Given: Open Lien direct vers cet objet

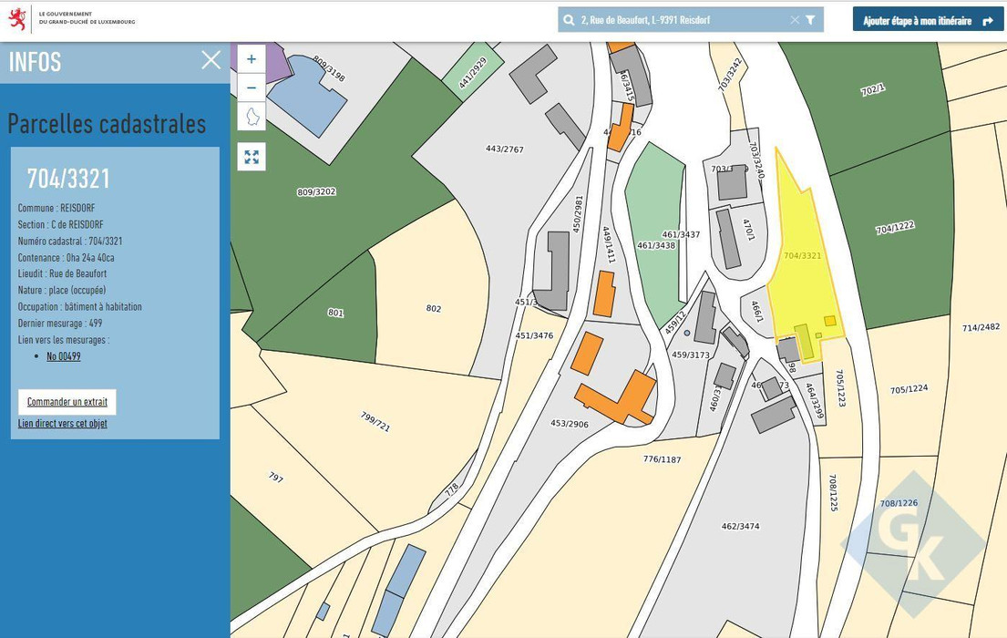Looking at the screenshot, I should (63, 423).
